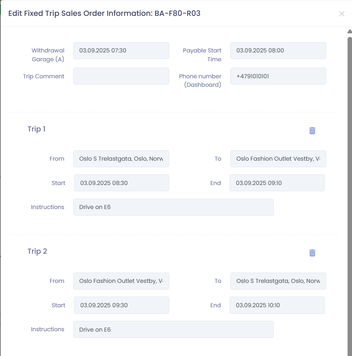
Task: Click the dialog's vertical scrollbar
Action: point(349,185)
